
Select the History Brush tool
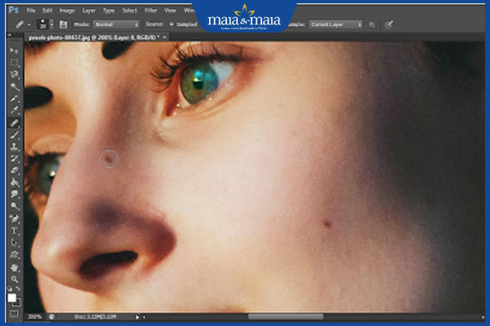[14, 158]
